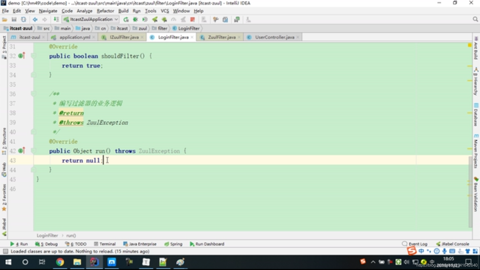Image resolution: width=480 pixels, height=270 pixels.
Task: Click the Synchronize refresh icon
Action: [x=23, y=19]
